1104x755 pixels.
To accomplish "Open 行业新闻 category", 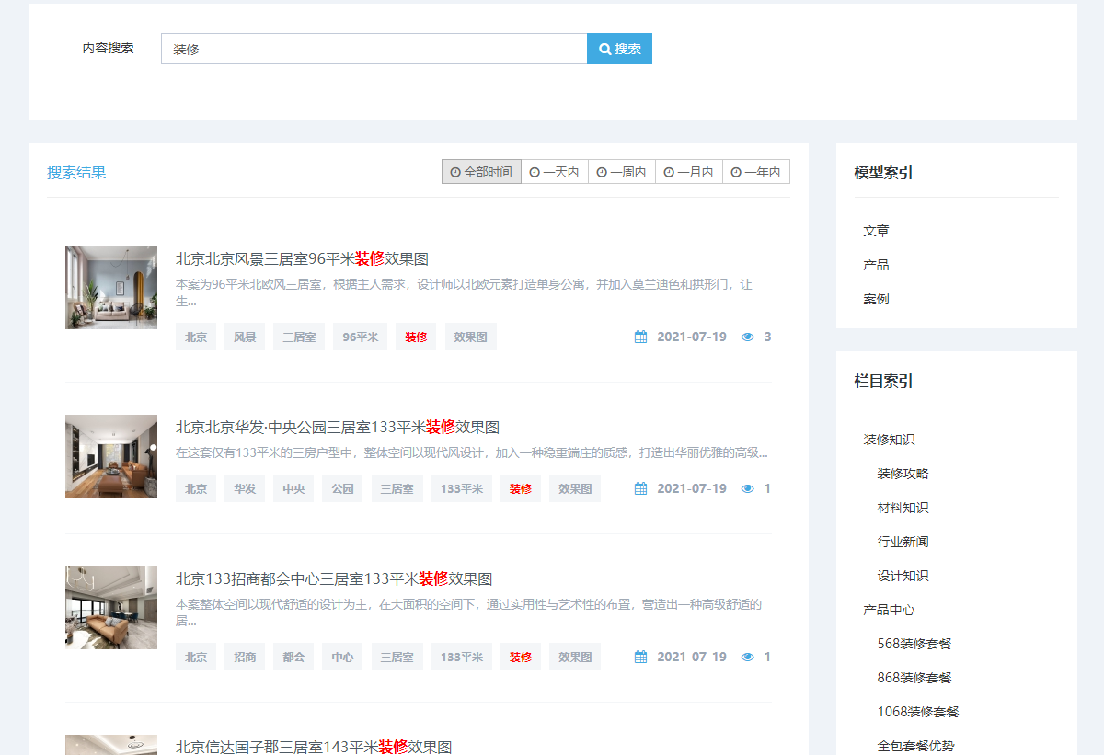I will point(903,542).
